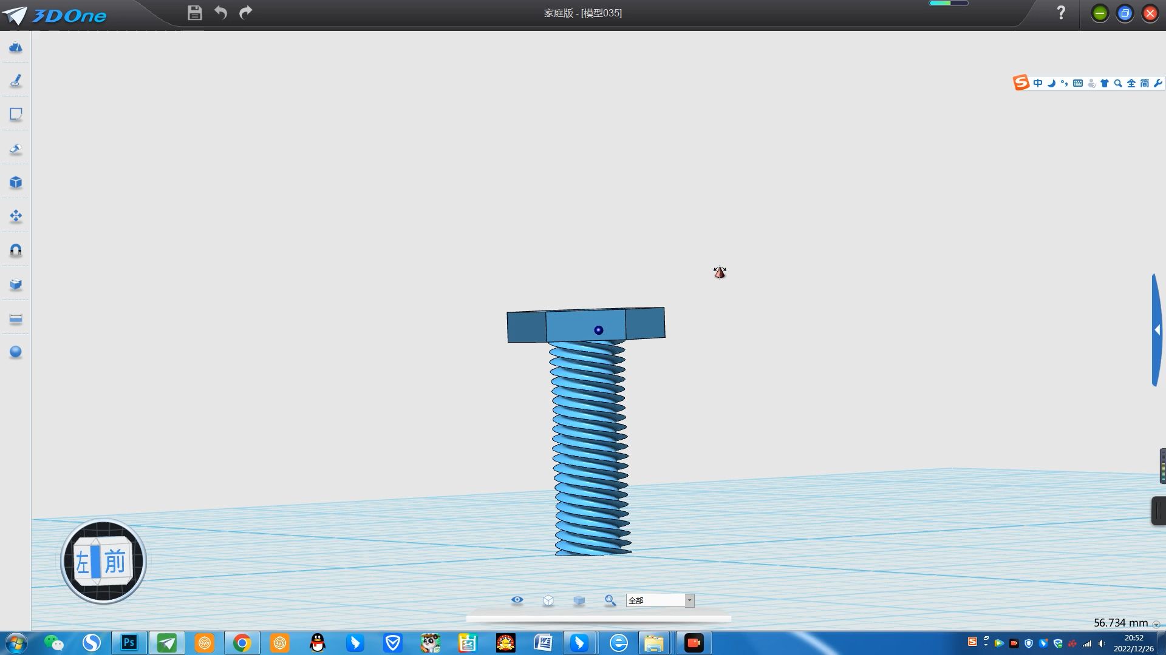
Task: Open the 3DOne paper-plane taskbar button
Action: pos(167,643)
